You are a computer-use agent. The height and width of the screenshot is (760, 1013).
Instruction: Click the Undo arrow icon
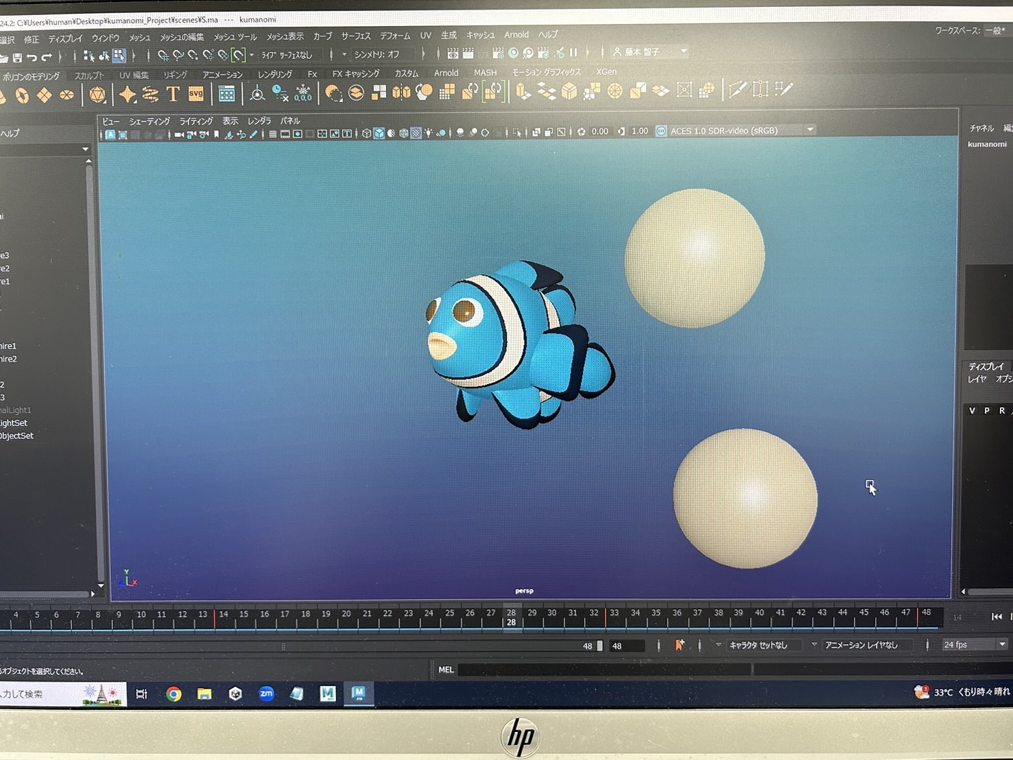(32, 58)
